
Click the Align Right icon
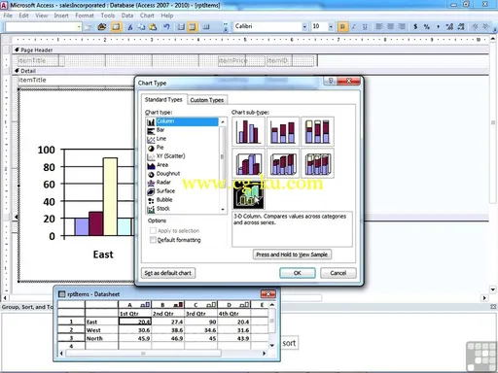(x=402, y=27)
